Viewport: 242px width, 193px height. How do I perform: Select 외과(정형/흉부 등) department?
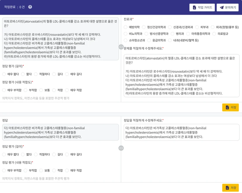click(x=212, y=27)
